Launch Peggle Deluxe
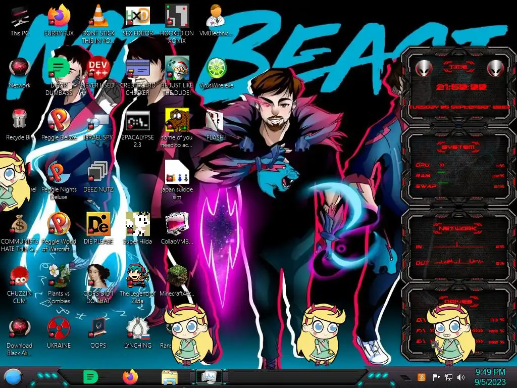The width and height of the screenshot is (517, 388). pyautogui.click(x=59, y=125)
